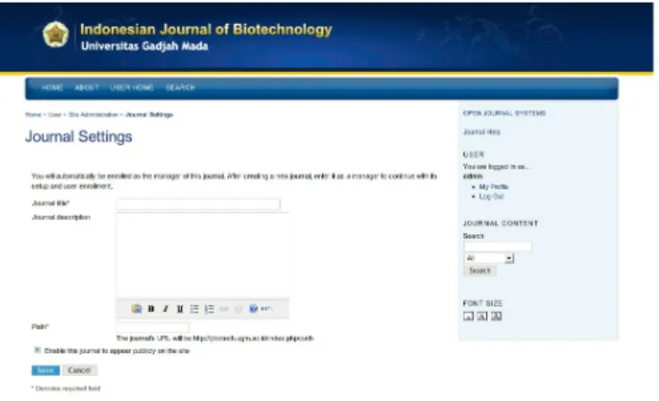659x401 pixels.
Task: Open ABOUT in the navigation bar
Action: [x=86, y=87]
